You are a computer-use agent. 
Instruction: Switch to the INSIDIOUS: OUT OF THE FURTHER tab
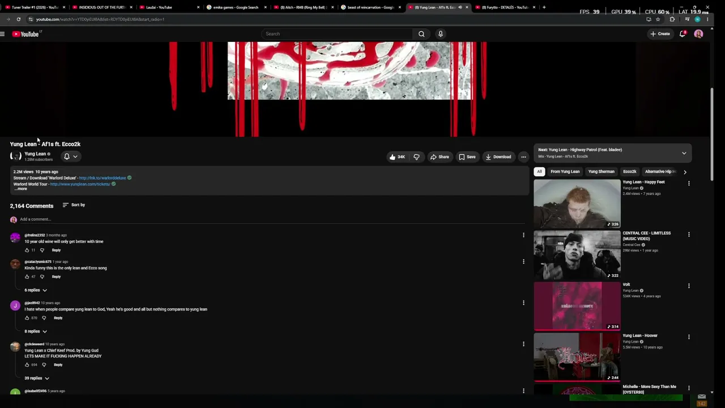click(x=102, y=7)
